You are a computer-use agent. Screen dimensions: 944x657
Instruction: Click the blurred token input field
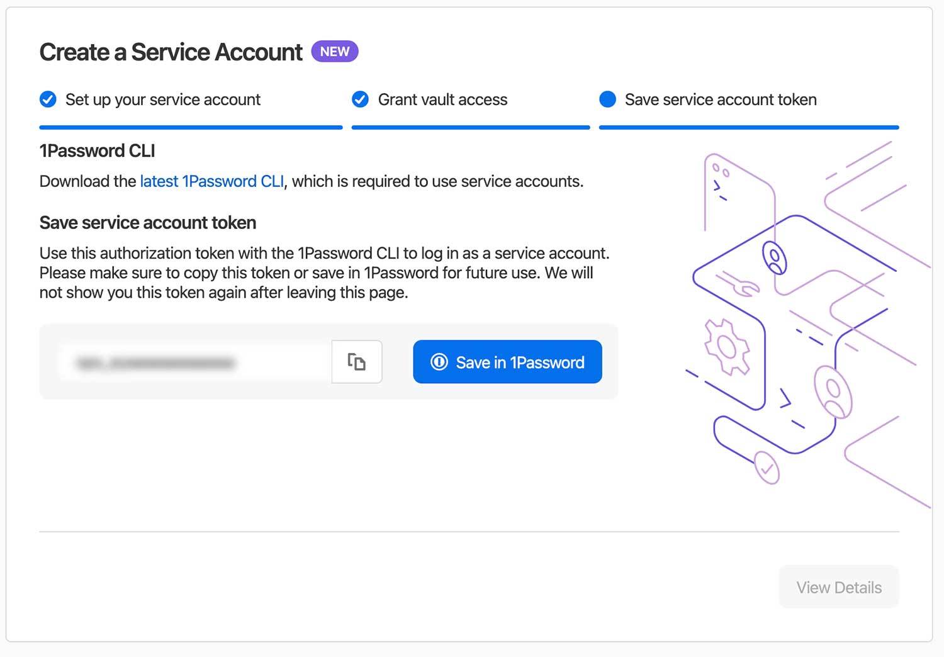pos(195,362)
